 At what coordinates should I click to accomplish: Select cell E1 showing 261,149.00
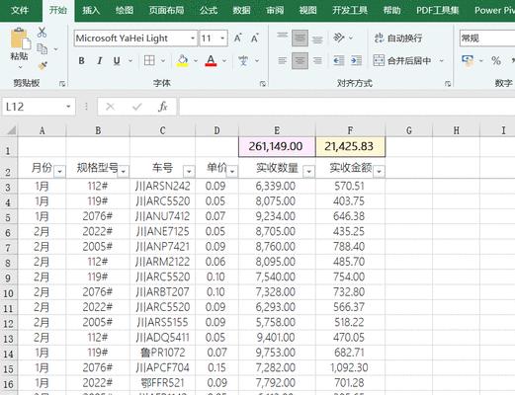pos(277,147)
